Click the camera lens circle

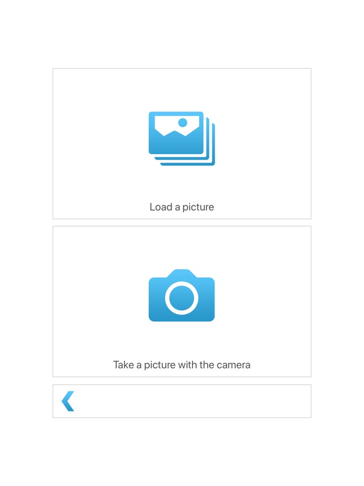tap(182, 298)
